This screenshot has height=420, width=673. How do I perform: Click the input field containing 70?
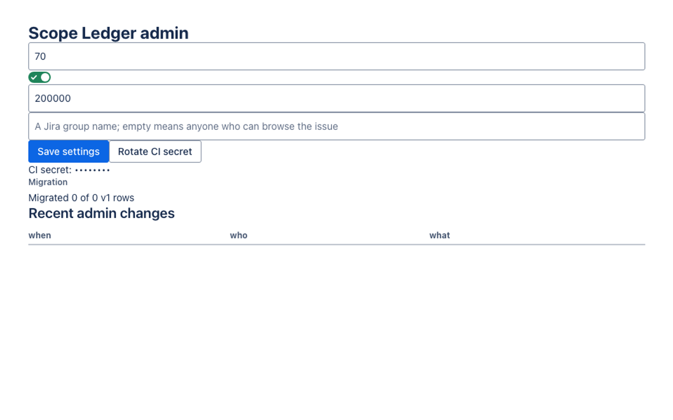pyautogui.click(x=336, y=57)
